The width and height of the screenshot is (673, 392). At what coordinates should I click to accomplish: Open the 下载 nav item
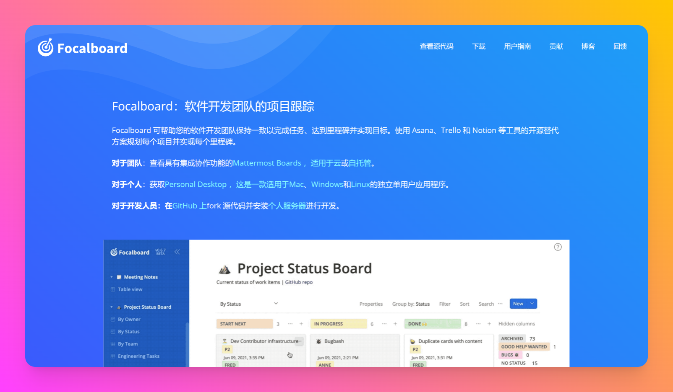coord(479,46)
